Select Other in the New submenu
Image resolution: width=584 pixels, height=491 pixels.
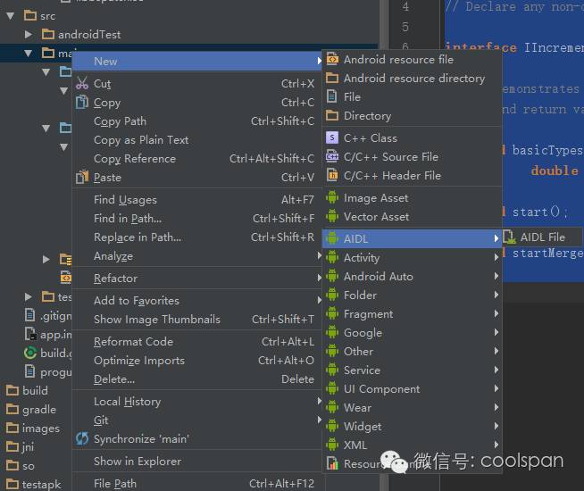pos(412,351)
